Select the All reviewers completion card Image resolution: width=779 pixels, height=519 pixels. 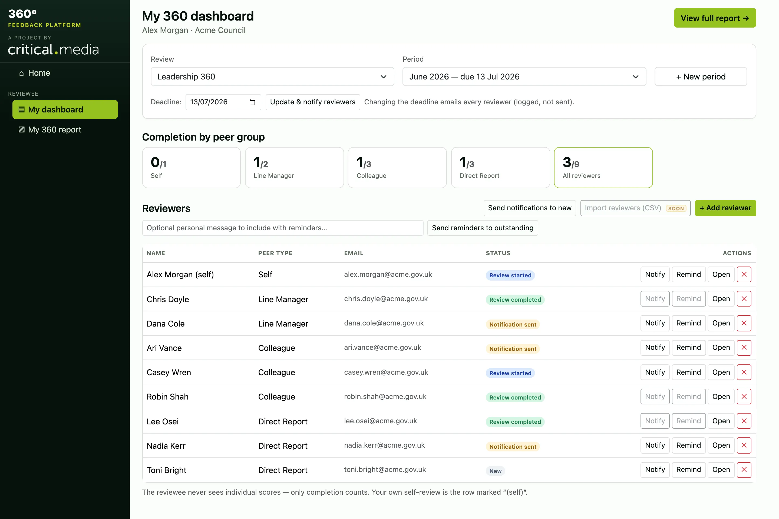click(x=603, y=168)
